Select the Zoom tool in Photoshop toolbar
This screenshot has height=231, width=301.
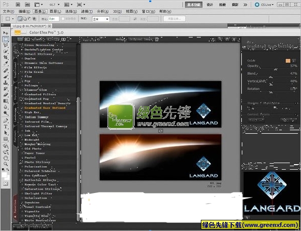point(6,164)
